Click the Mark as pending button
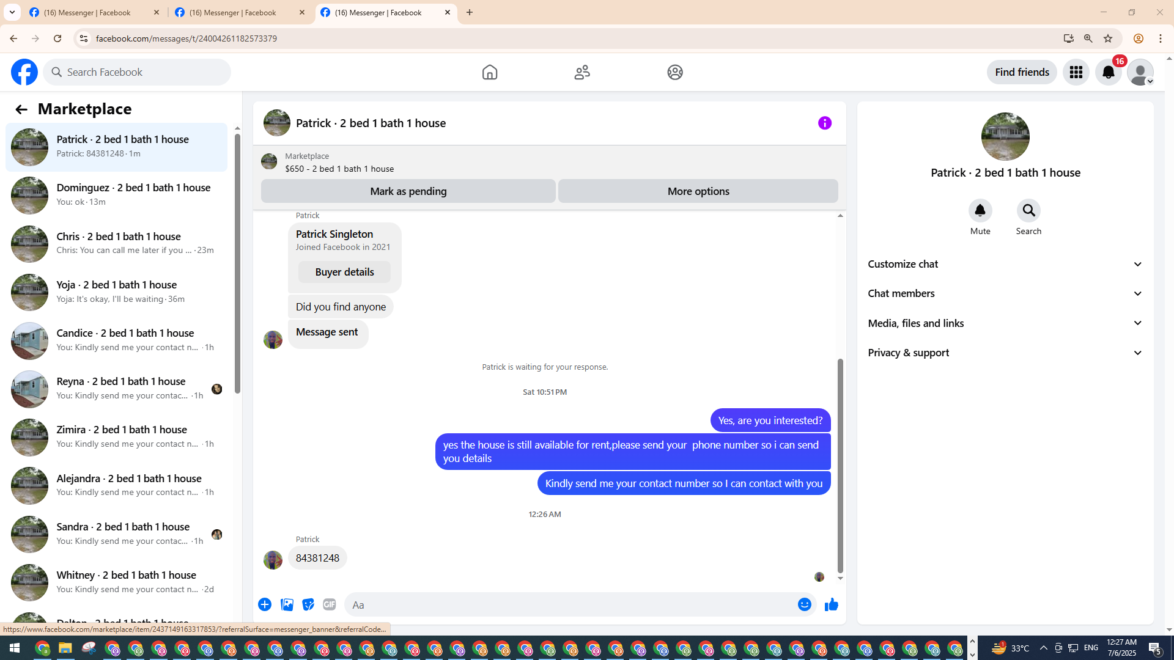 pos(408,191)
